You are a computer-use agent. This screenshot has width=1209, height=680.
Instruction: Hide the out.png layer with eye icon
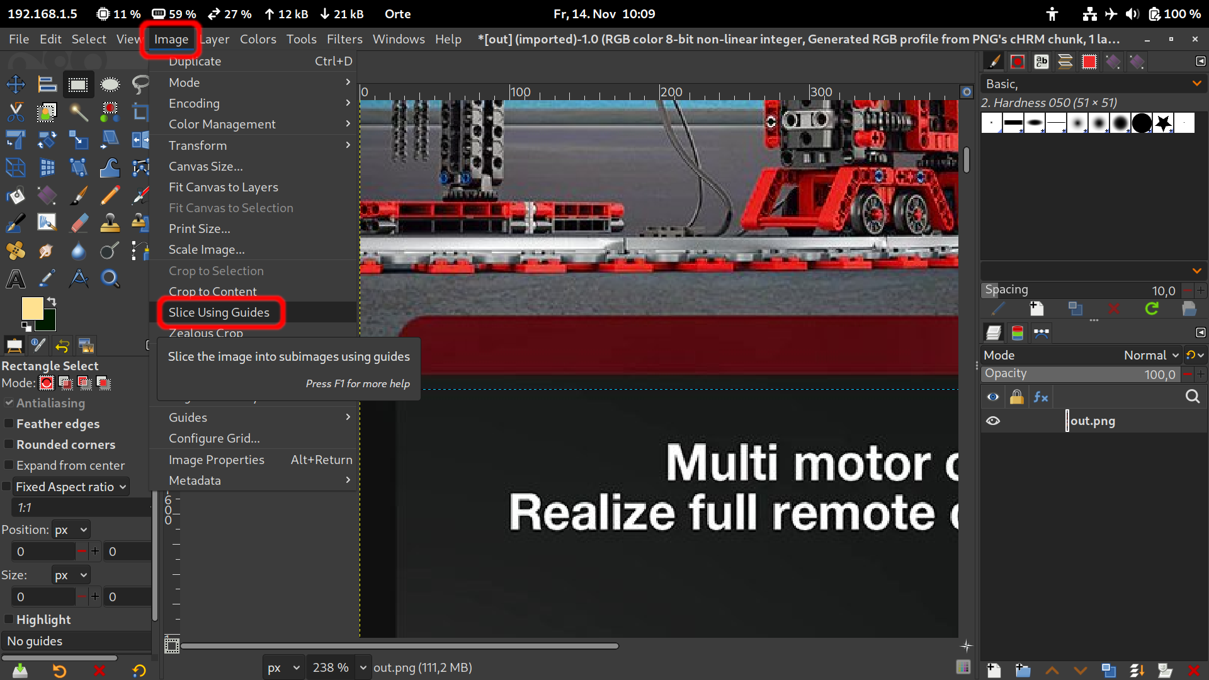(x=993, y=421)
